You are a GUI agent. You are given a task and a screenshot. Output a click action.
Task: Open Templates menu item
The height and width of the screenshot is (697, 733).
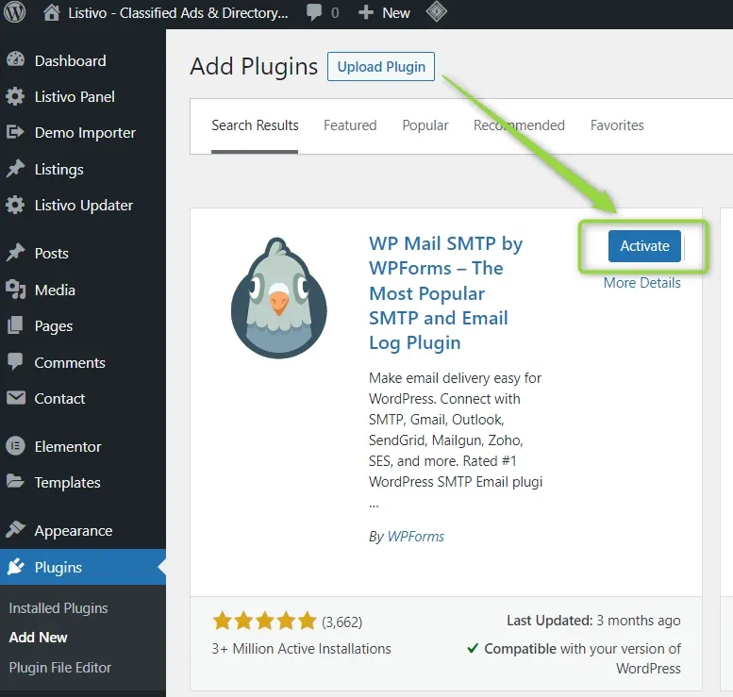(x=67, y=483)
